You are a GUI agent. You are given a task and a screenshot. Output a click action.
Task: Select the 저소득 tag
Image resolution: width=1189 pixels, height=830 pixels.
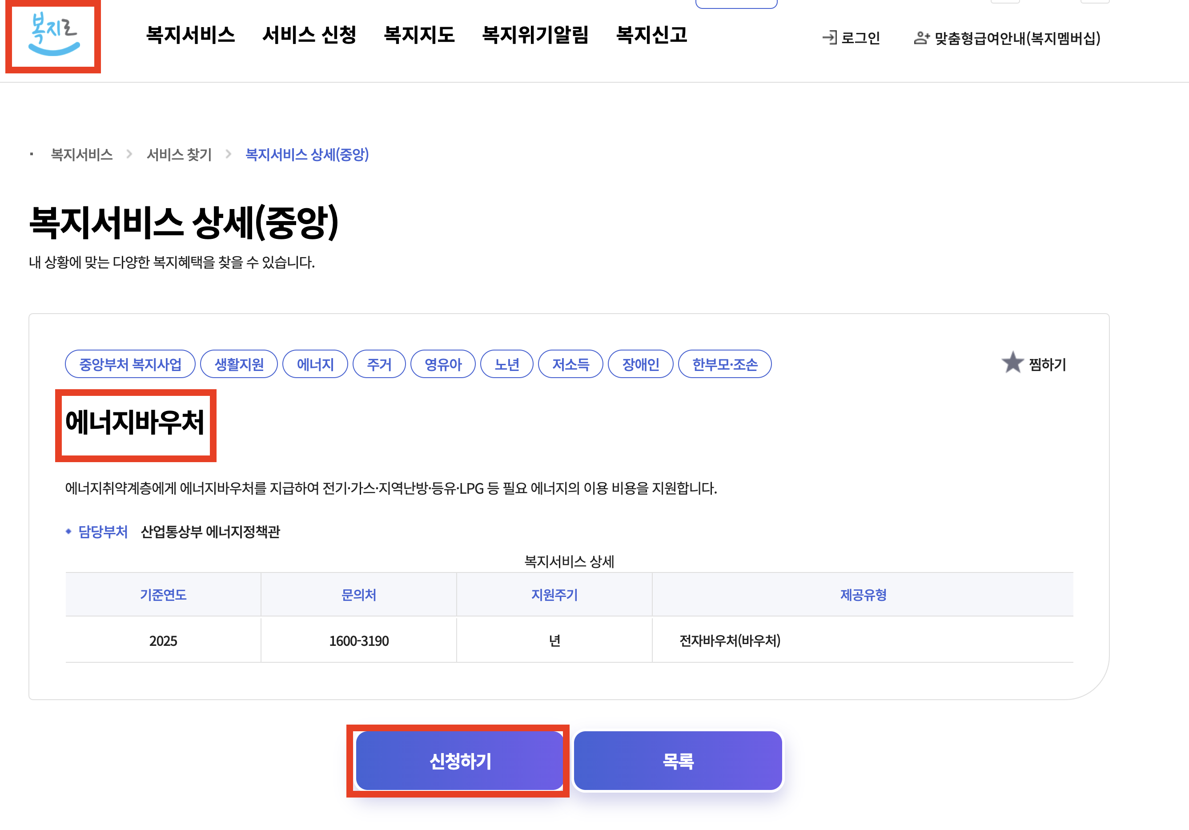570,364
